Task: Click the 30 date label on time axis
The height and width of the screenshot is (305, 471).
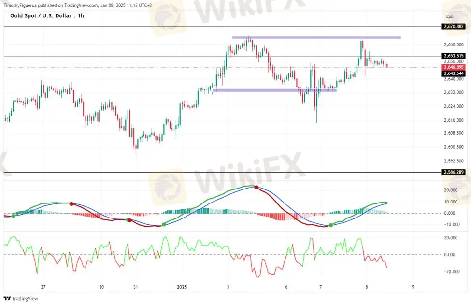Action: point(101,287)
